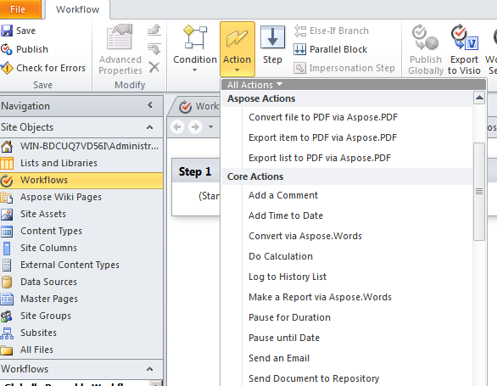Open All Files in the Navigation pane
Screen dimensions: 497x386
tap(81, 350)
